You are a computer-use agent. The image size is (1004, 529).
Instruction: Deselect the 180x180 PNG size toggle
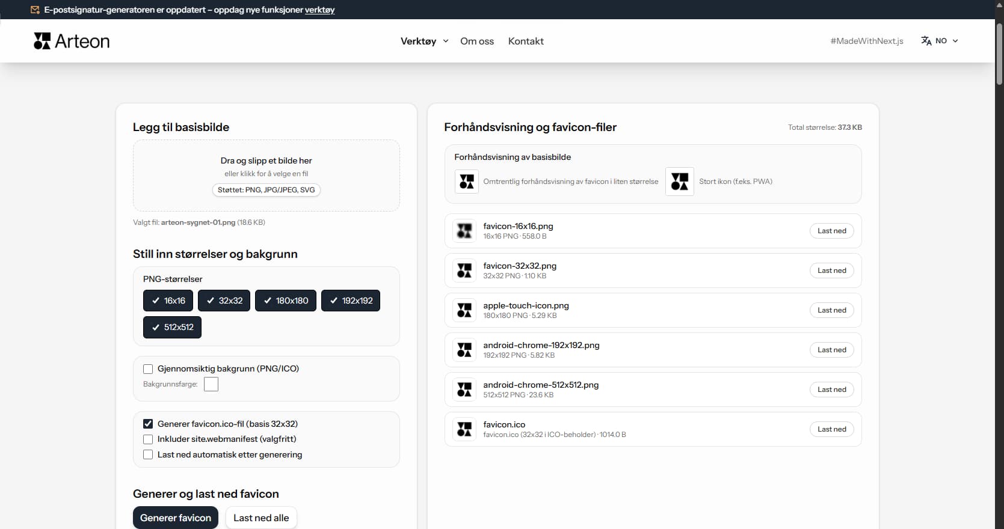point(286,301)
